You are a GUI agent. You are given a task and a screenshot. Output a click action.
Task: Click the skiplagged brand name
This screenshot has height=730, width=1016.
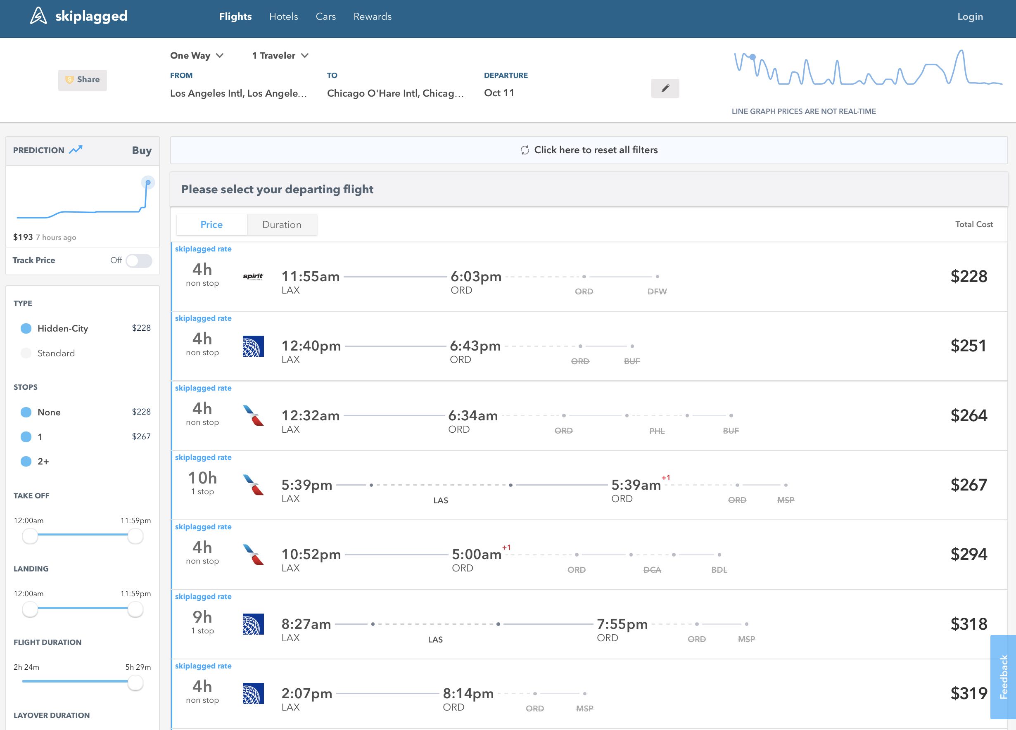[x=91, y=16]
